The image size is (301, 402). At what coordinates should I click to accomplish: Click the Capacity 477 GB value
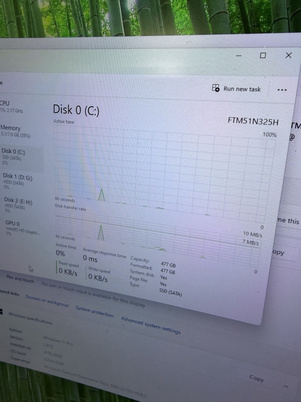(x=168, y=265)
